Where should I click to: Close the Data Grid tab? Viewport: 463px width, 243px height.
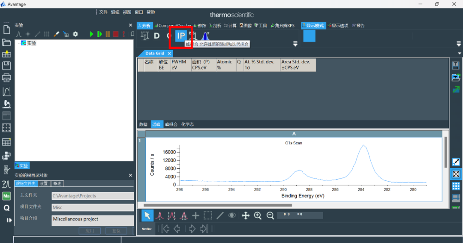(169, 54)
